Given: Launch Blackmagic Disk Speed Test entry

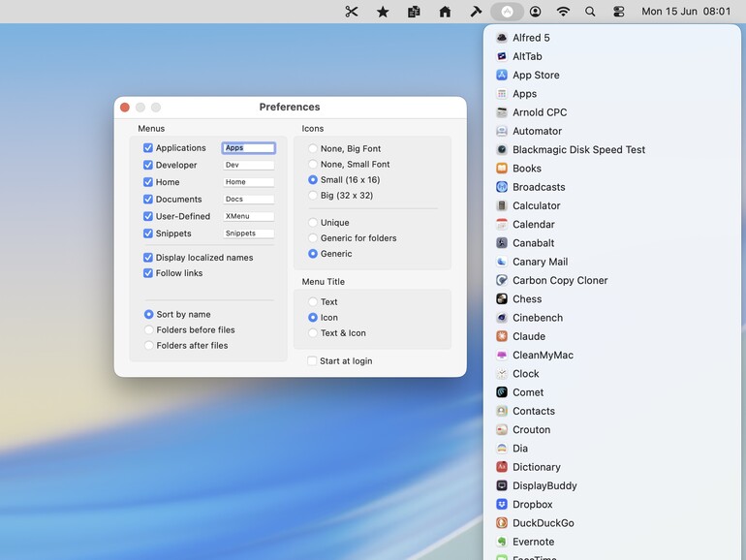Looking at the screenshot, I should coord(612,149).
